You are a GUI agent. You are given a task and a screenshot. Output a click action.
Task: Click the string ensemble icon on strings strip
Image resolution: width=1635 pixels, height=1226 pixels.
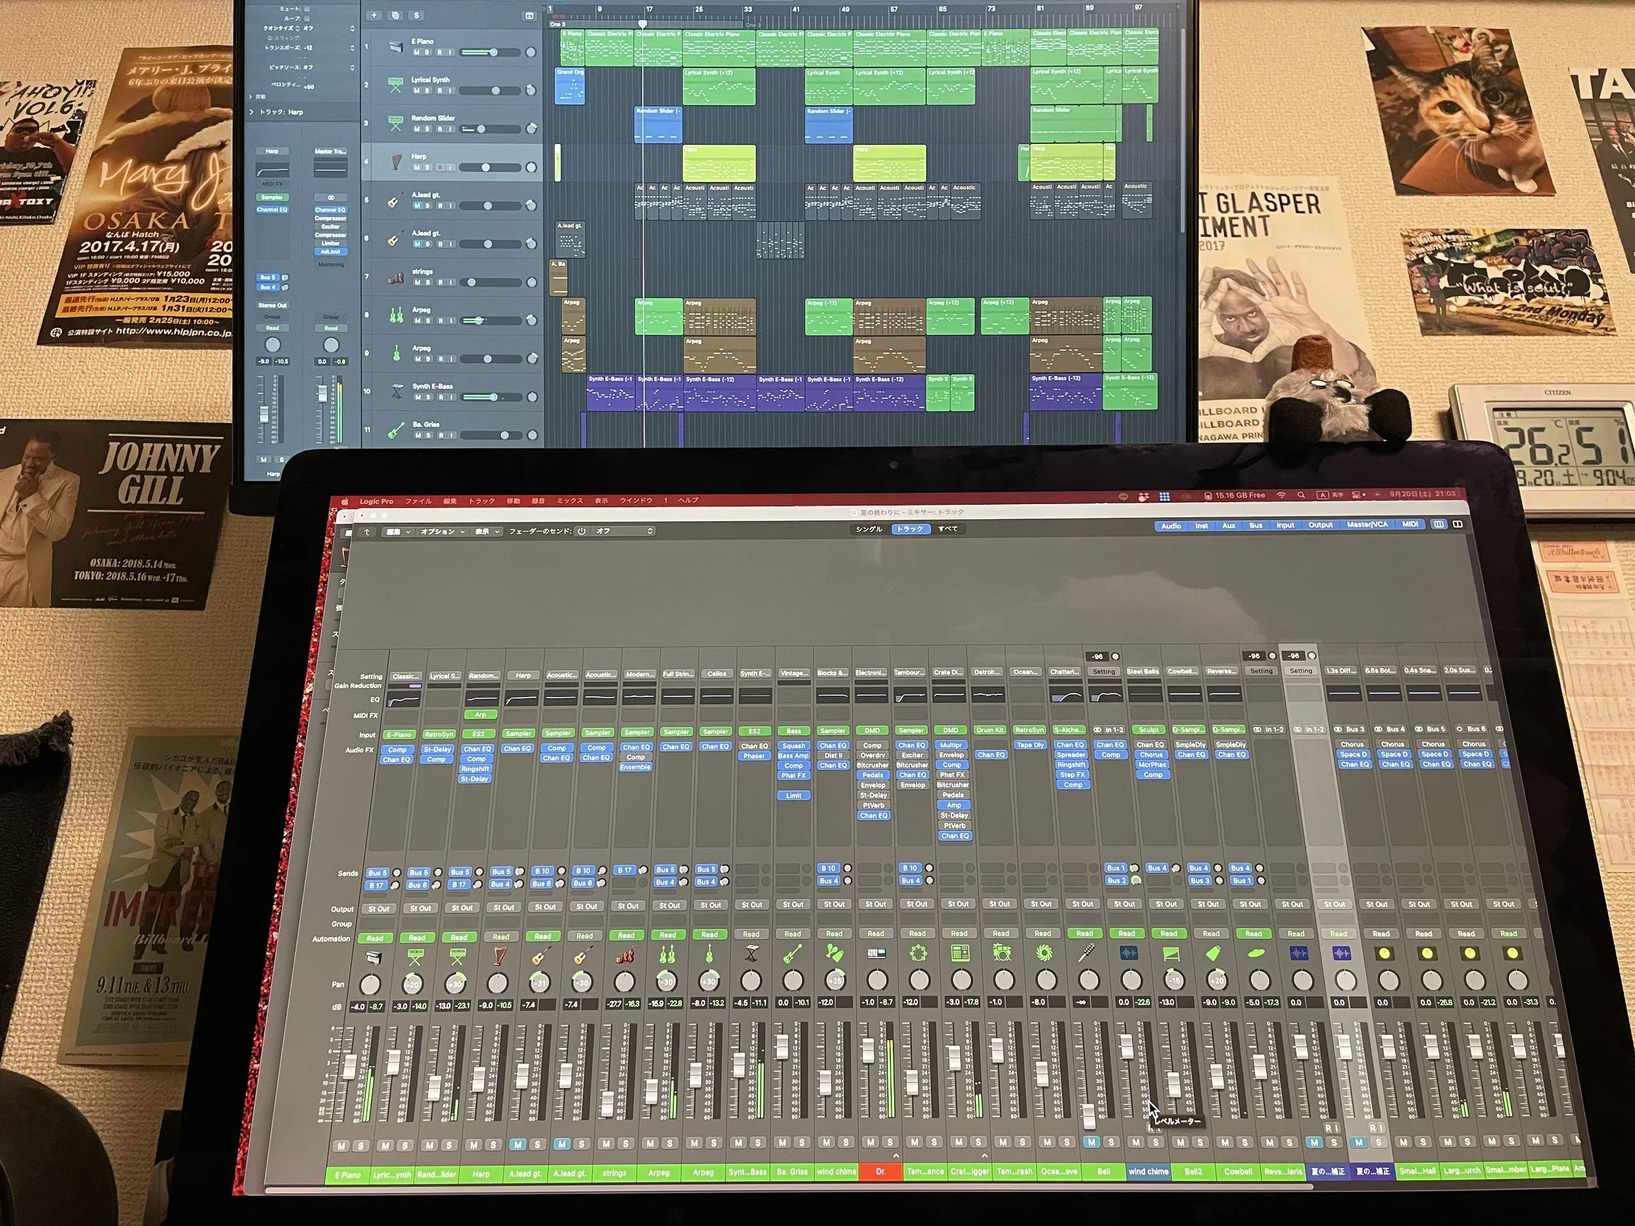pyautogui.click(x=625, y=955)
